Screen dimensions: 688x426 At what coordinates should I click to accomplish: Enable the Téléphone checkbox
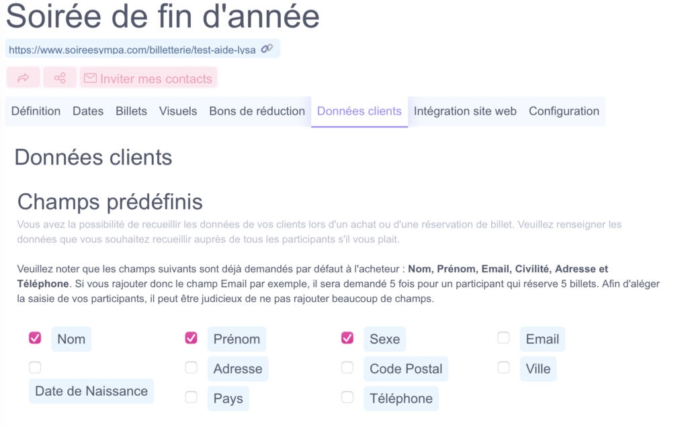click(x=347, y=397)
